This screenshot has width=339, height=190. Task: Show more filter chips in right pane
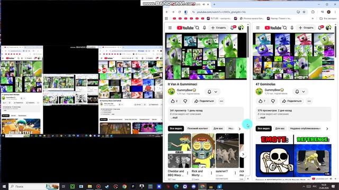pyautogui.click(x=327, y=129)
